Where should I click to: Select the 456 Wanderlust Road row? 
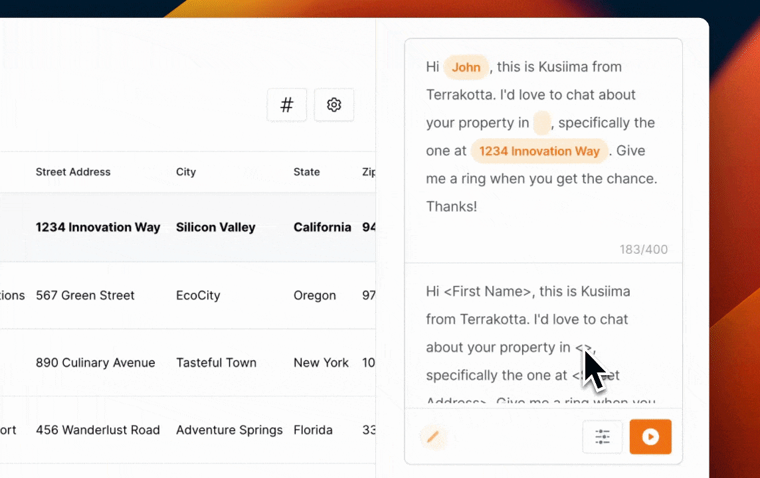coord(187,430)
